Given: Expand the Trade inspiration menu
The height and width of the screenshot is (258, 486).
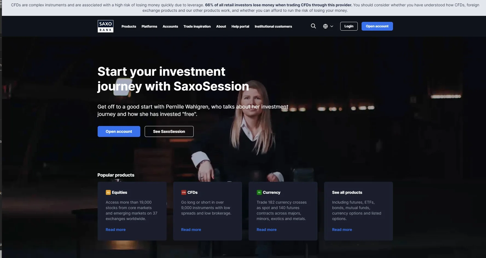Looking at the screenshot, I should [x=197, y=27].
